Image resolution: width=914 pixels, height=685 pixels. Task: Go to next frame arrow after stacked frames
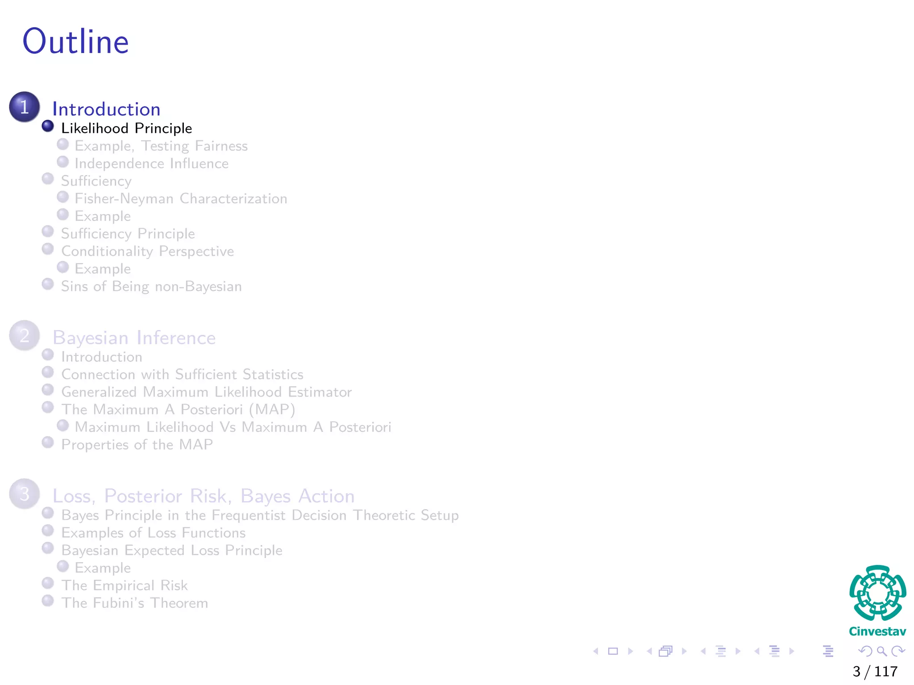coord(684,651)
